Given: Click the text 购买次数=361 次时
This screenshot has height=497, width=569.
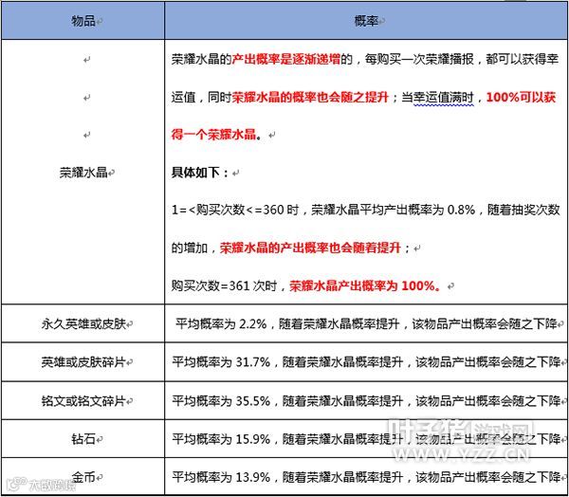Looking at the screenshot, I should pyautogui.click(x=224, y=285).
